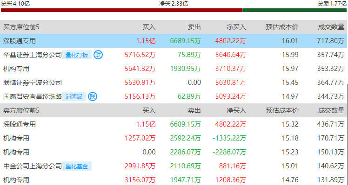Image resolution: width=348 pixels, height=185 pixels.
Task: Open the 国泰君安宜昌珍珠路 seat name
Action: coord(33,96)
